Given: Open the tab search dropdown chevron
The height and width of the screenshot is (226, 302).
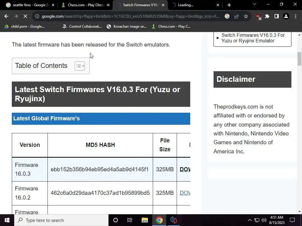Looking at the screenshot, I should [x=255, y=4].
